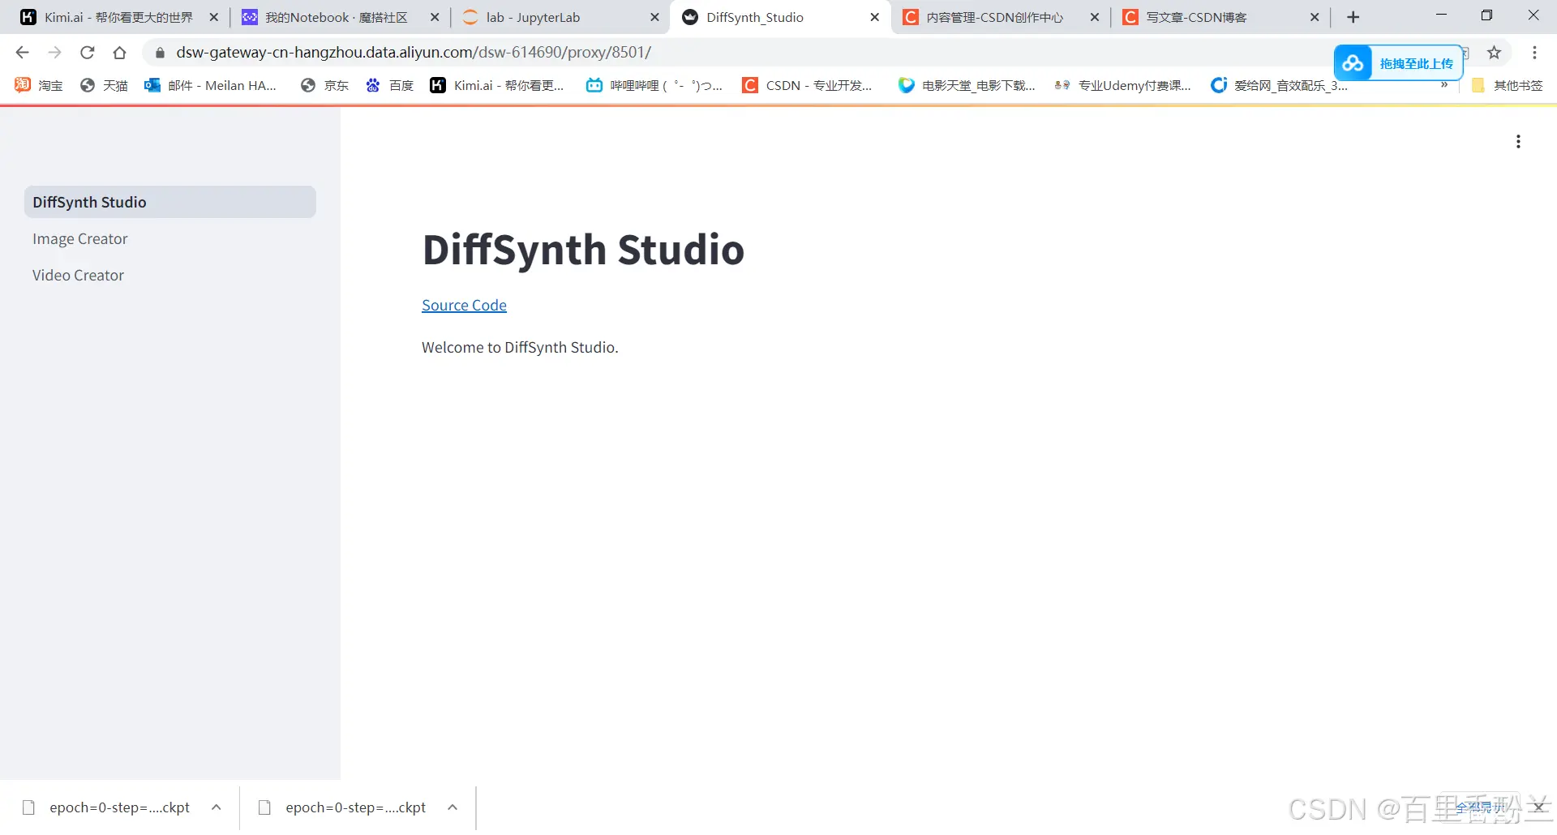Switch to 我的Notebook 魔搭社区 tab

pyautogui.click(x=337, y=17)
